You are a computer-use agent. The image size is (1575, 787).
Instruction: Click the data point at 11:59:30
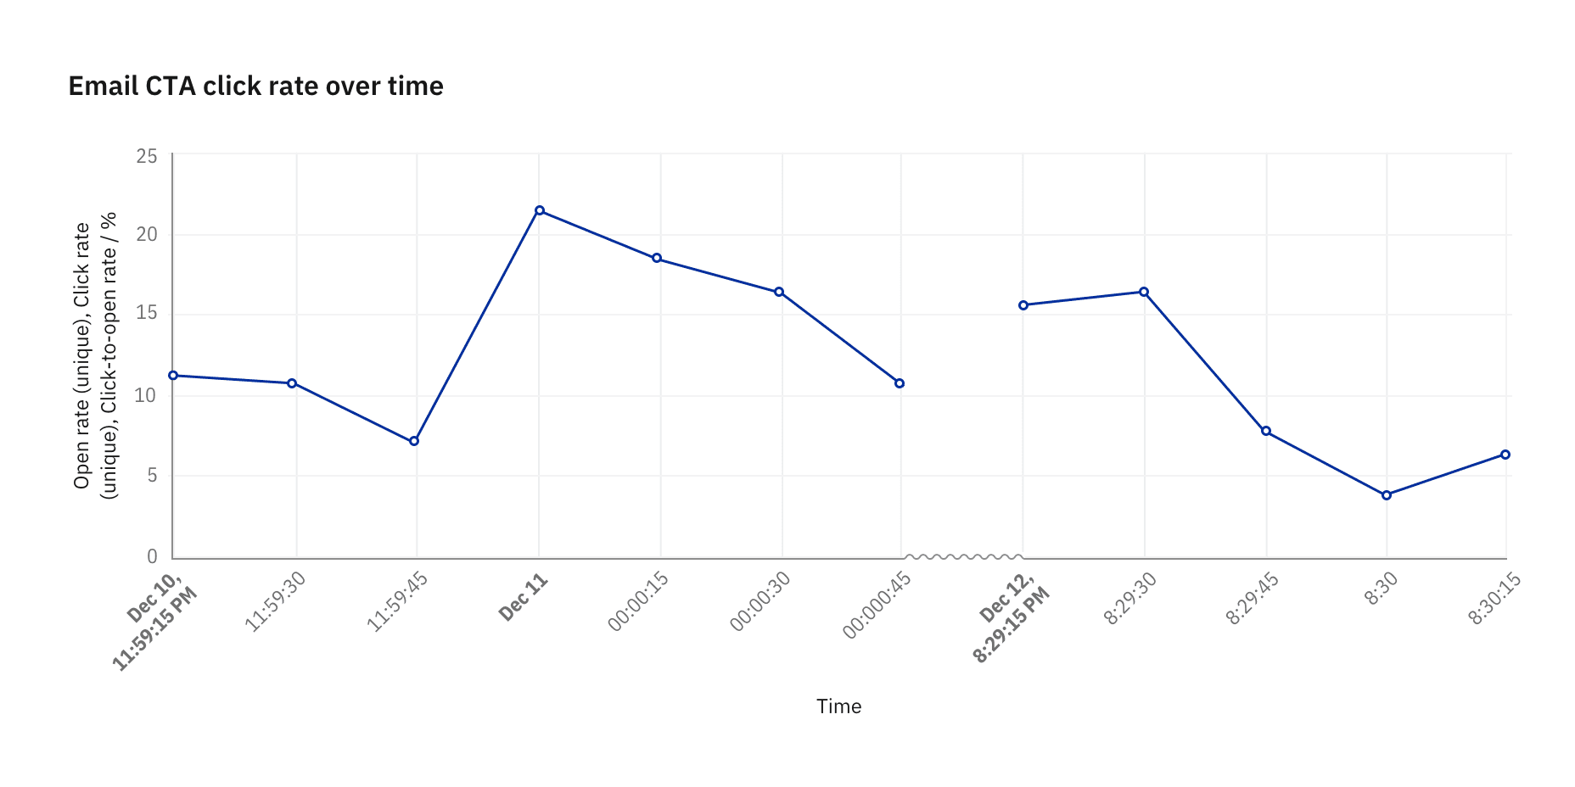point(292,383)
